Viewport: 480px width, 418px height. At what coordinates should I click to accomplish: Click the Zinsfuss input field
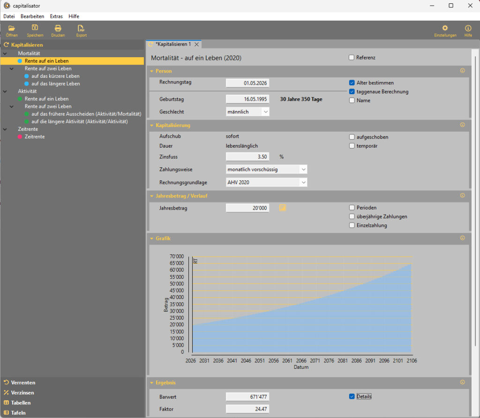(x=247, y=157)
